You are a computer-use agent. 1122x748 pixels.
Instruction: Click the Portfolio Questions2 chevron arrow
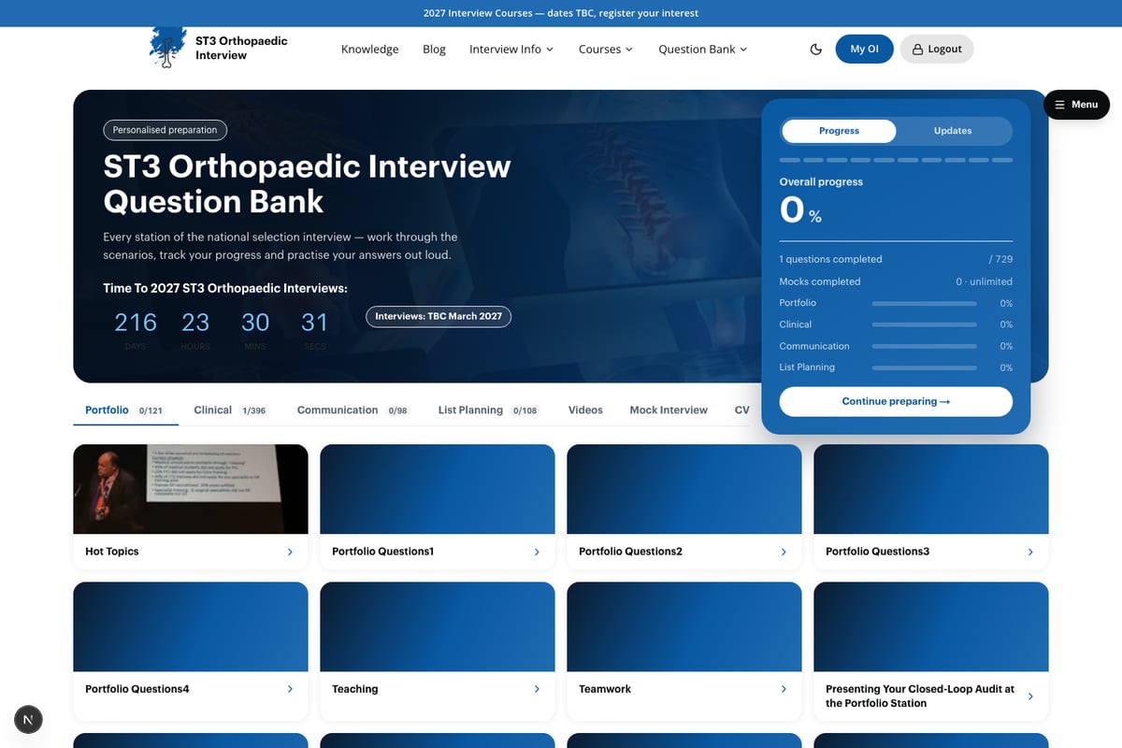pyautogui.click(x=784, y=553)
